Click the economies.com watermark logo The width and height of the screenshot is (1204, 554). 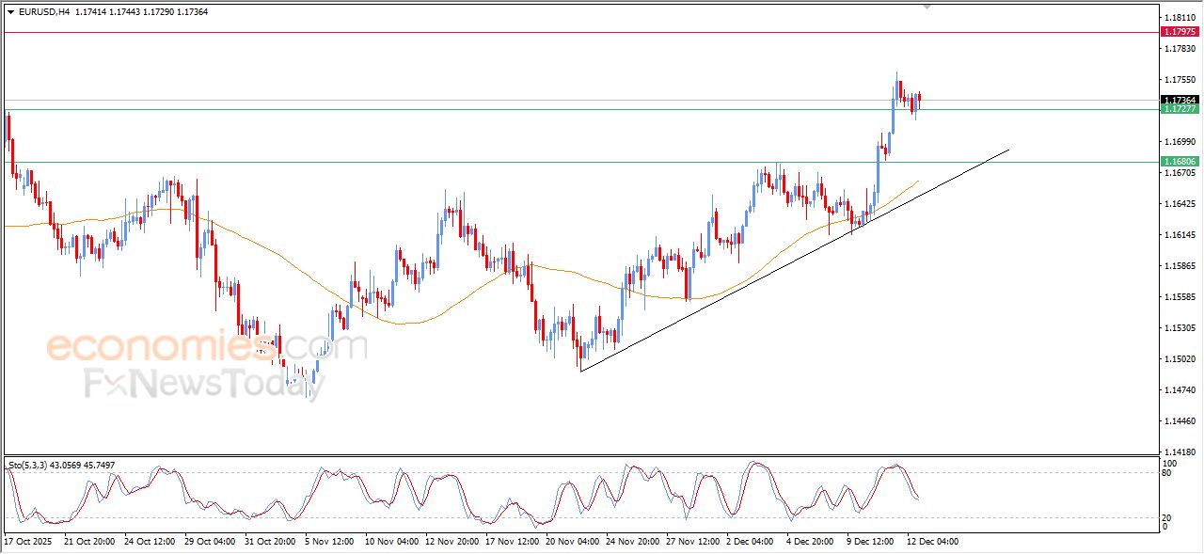[x=207, y=347]
